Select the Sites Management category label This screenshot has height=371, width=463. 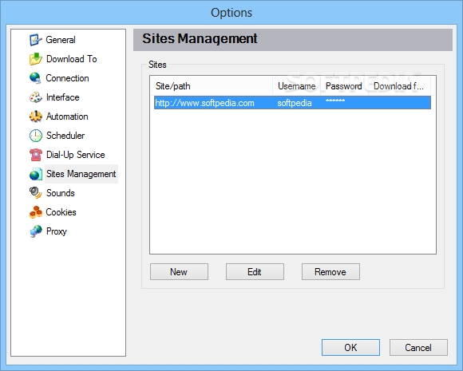point(81,174)
